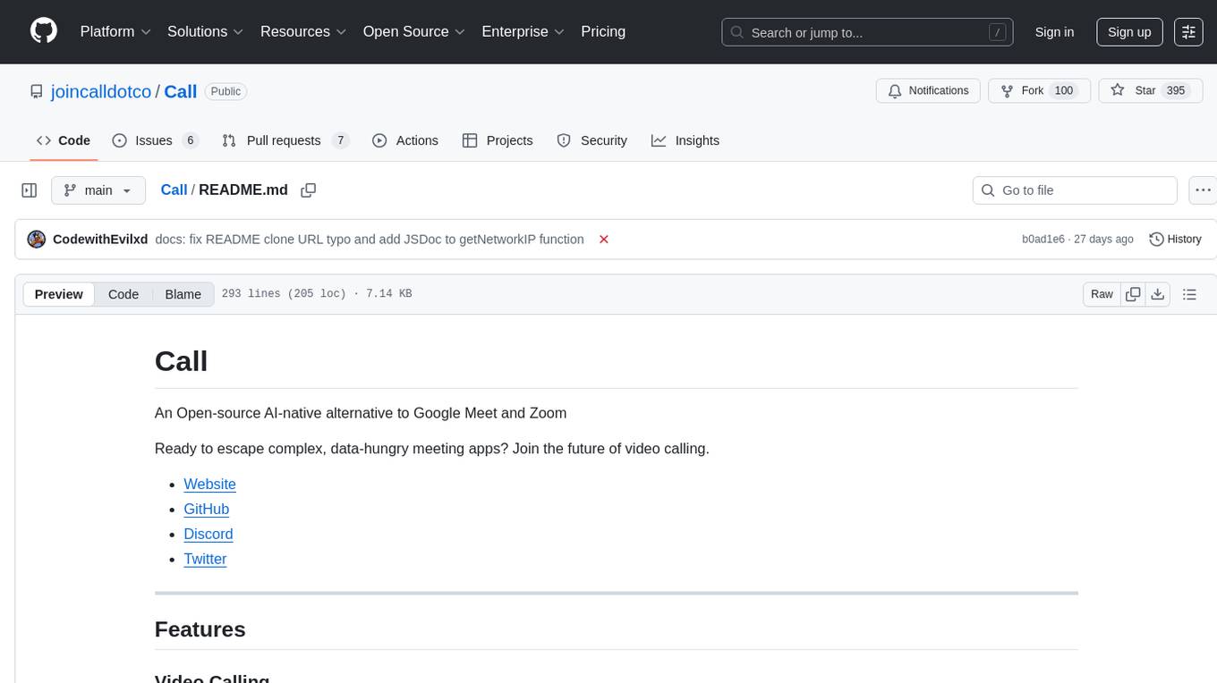Download the raw README file

click(1157, 294)
